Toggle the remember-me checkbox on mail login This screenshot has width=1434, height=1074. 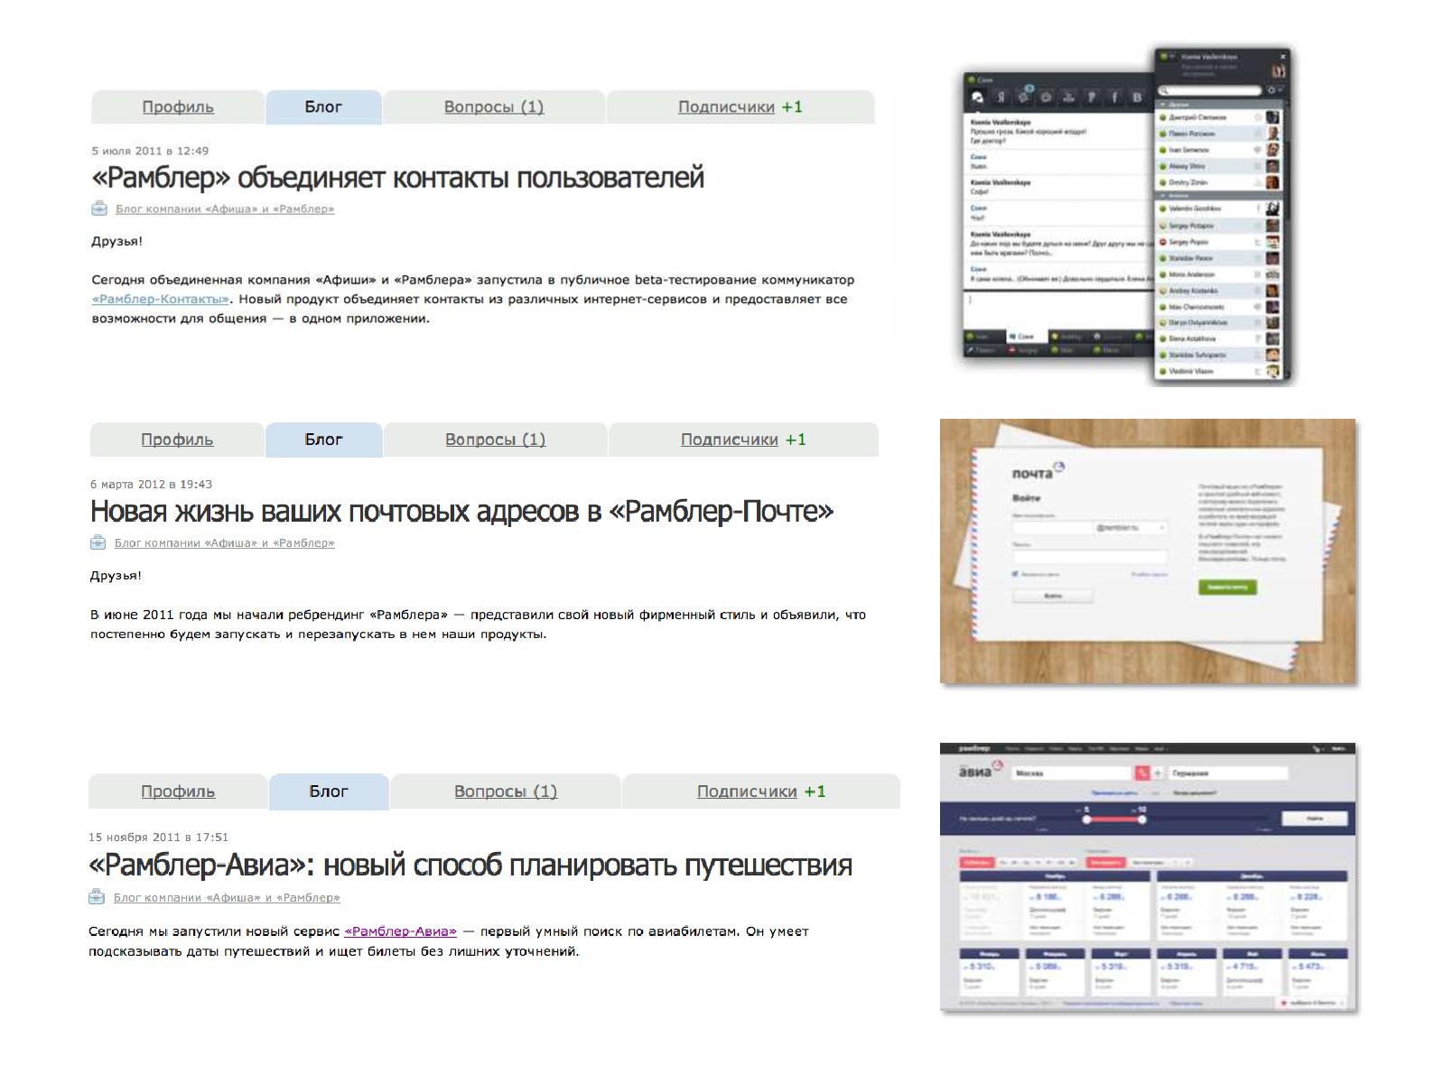coord(1015,574)
